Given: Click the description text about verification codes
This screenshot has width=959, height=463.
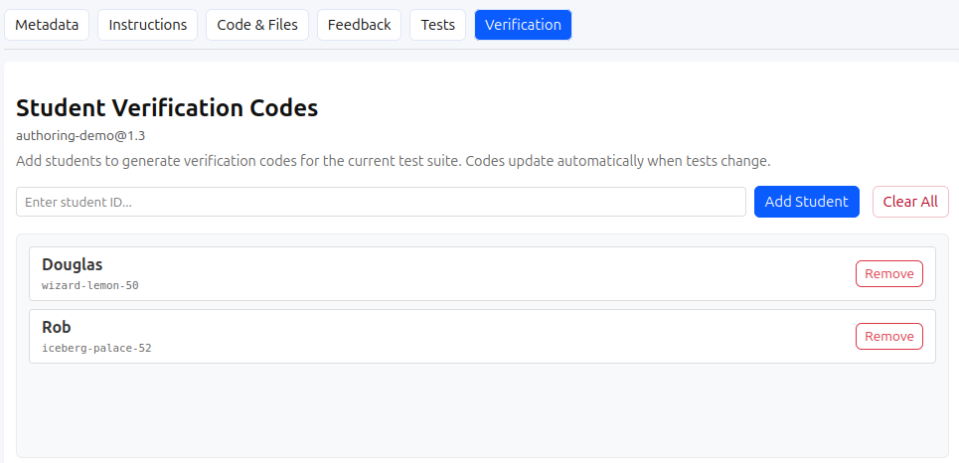Looking at the screenshot, I should [394, 162].
